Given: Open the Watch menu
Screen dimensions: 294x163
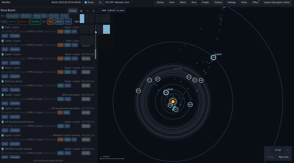Looking at the screenshot, I should coord(183,3).
